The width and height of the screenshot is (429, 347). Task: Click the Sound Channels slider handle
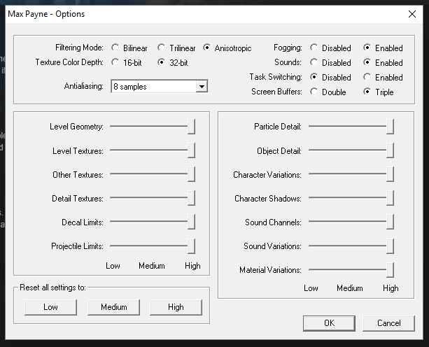click(390, 222)
